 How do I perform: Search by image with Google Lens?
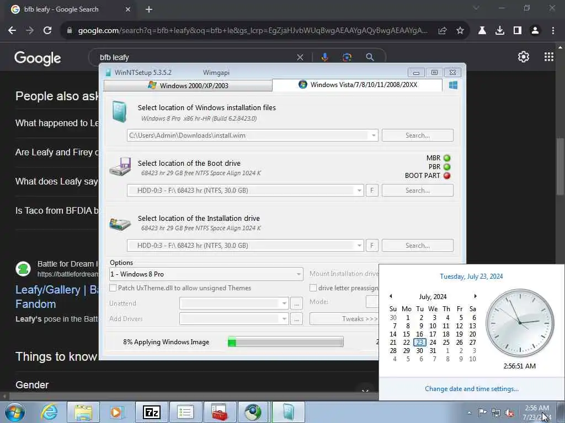point(347,57)
